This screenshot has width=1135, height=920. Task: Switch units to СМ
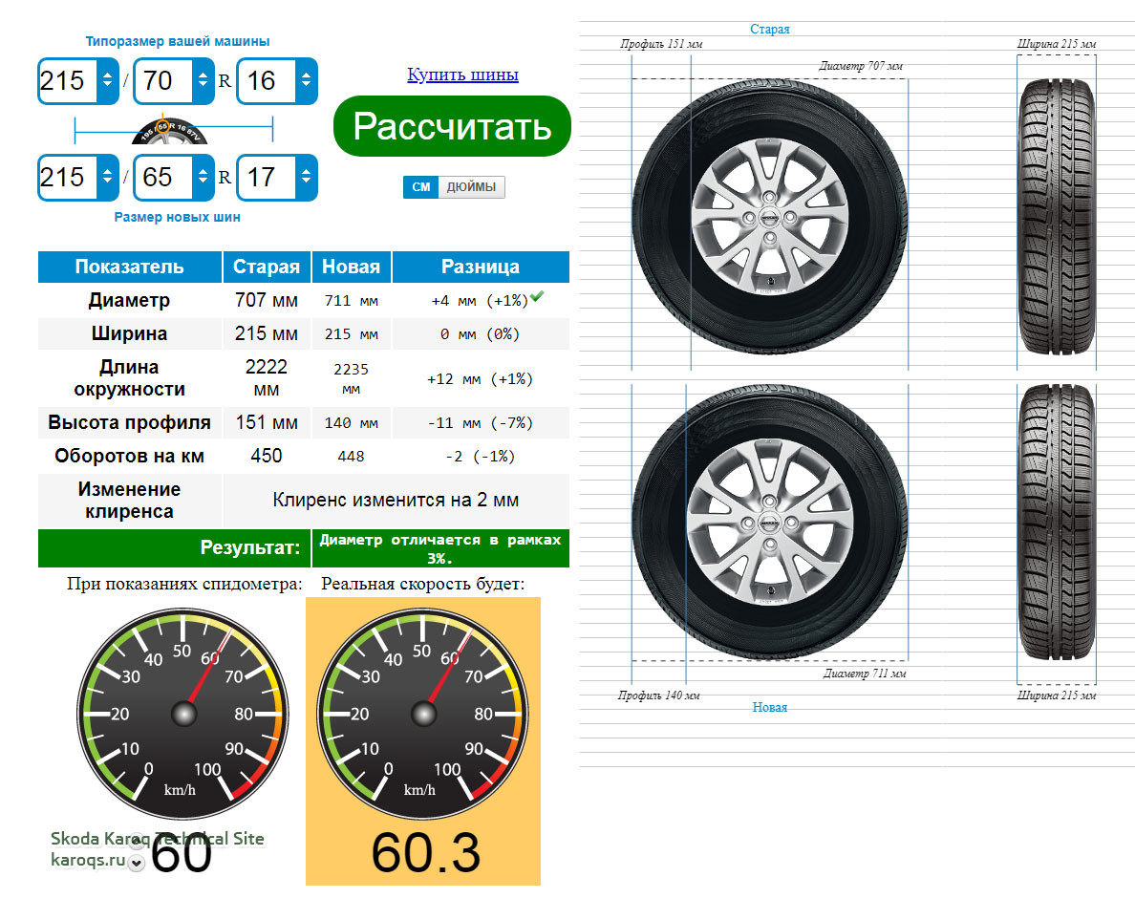(420, 187)
